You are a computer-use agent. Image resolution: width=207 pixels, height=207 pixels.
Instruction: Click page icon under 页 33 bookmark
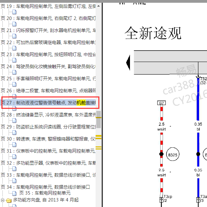14,181
